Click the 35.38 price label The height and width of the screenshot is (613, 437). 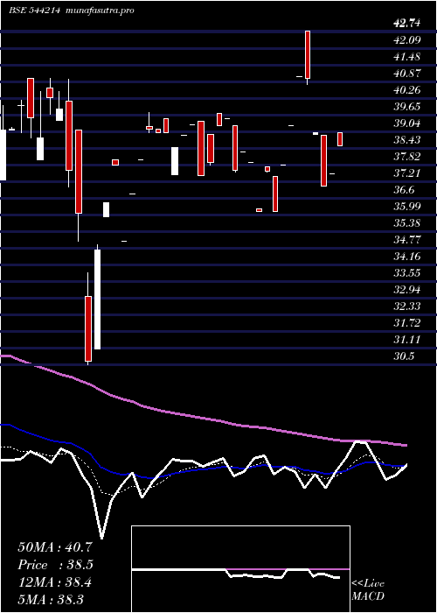(407, 223)
